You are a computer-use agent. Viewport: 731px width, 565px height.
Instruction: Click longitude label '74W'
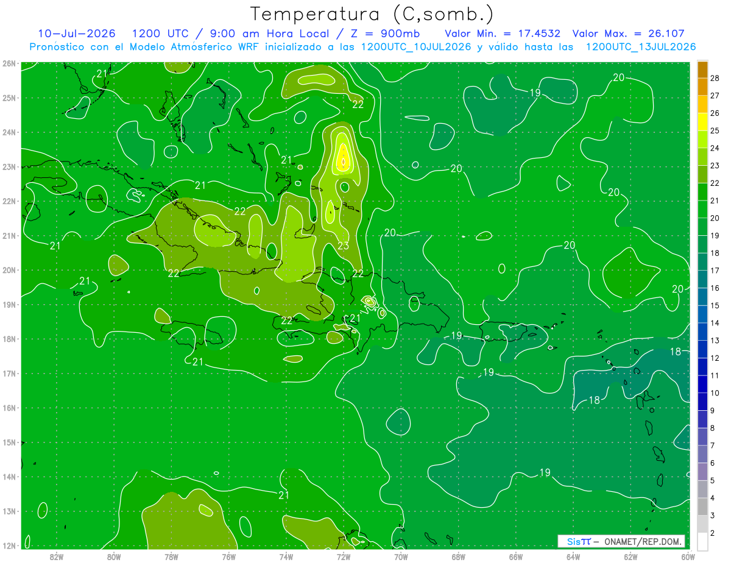point(286,556)
